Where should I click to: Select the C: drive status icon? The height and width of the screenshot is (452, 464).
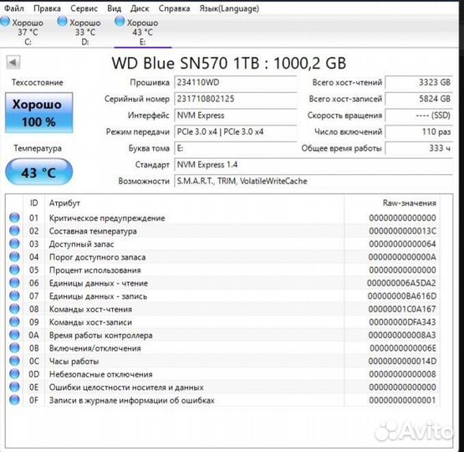tap(5, 22)
